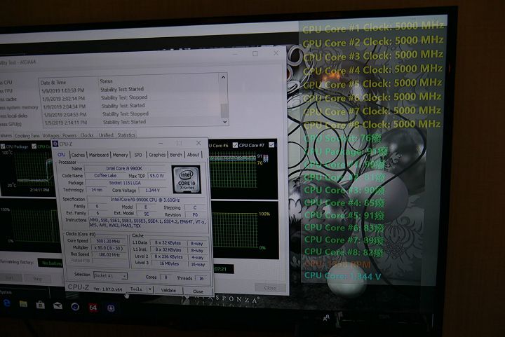Image resolution: width=505 pixels, height=337 pixels.
Task: Switch to Powers tab in AIDA64
Action: pyautogui.click(x=69, y=135)
